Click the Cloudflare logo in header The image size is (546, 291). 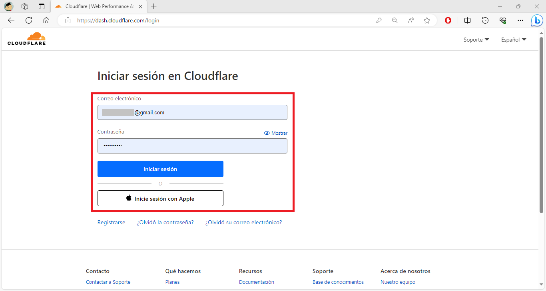click(x=26, y=38)
